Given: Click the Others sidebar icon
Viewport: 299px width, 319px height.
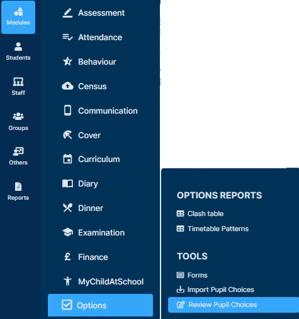Looking at the screenshot, I should point(18,151).
